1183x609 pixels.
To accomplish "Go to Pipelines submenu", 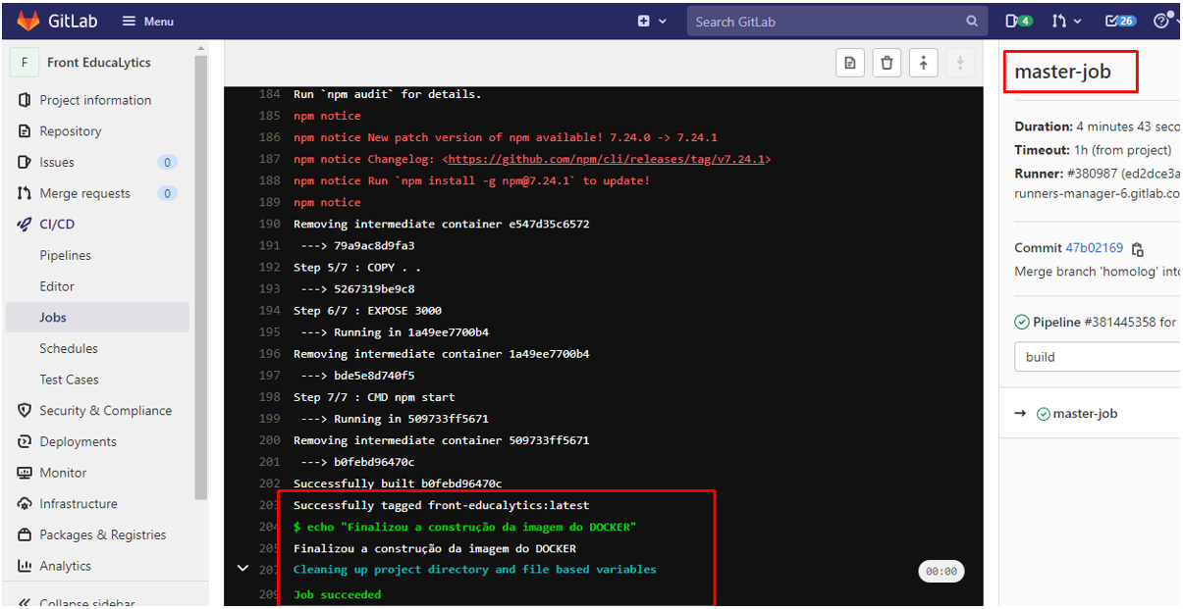I will (x=65, y=255).
